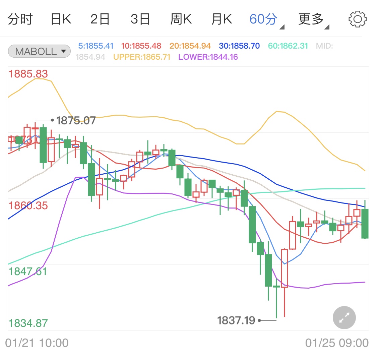Screen dimensions: 377x356
Task: Select the last green candlestick on chart
Action: click(x=365, y=223)
